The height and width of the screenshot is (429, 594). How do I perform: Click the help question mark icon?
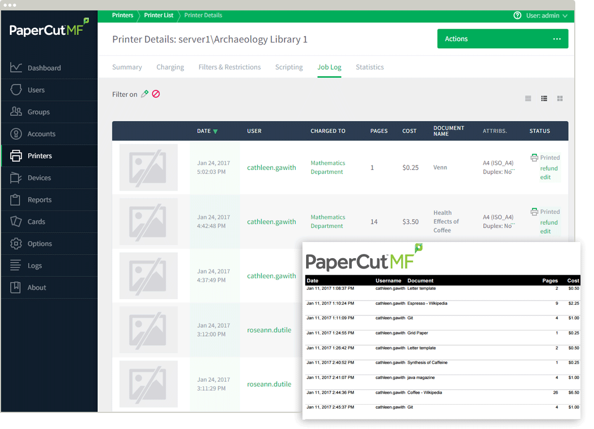pos(517,16)
